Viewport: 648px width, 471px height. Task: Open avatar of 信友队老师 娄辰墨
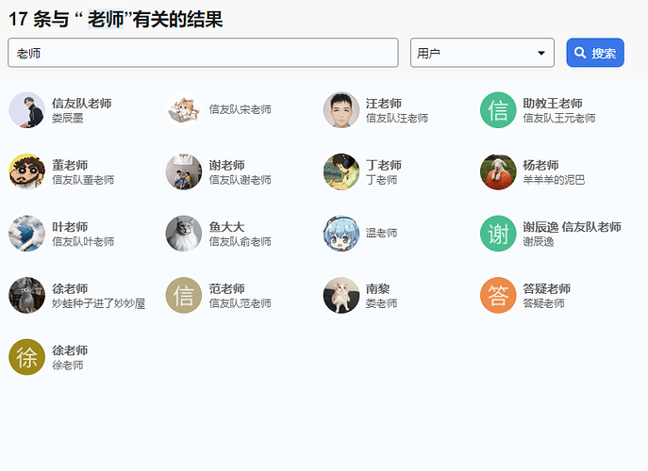26,110
